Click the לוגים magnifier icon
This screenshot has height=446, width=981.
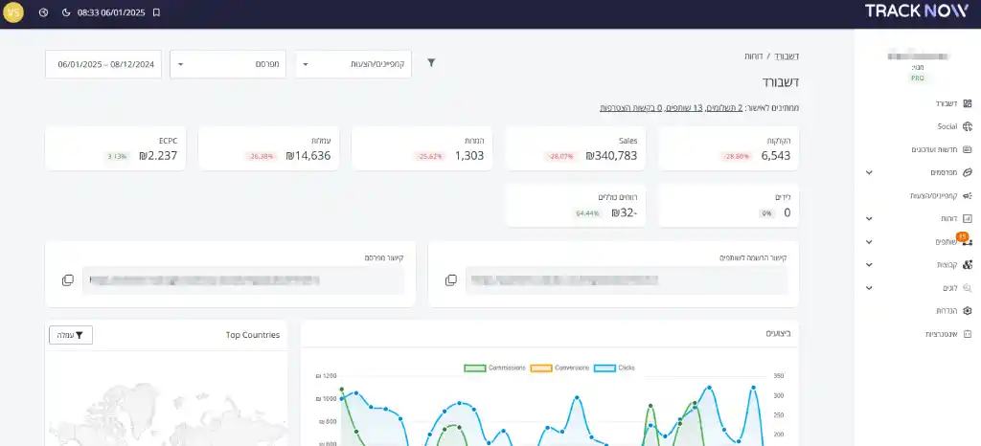coord(968,288)
